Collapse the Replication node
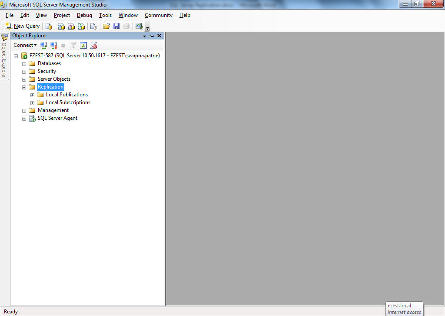 pyautogui.click(x=24, y=87)
